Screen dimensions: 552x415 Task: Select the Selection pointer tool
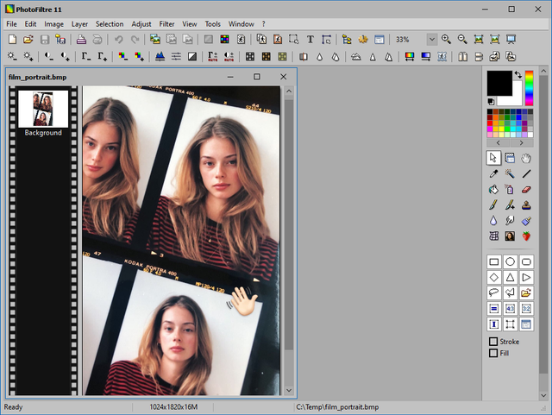493,158
